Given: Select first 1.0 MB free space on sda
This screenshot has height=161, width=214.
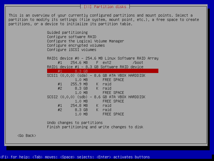Looking at the screenshot, I should point(99,80).
